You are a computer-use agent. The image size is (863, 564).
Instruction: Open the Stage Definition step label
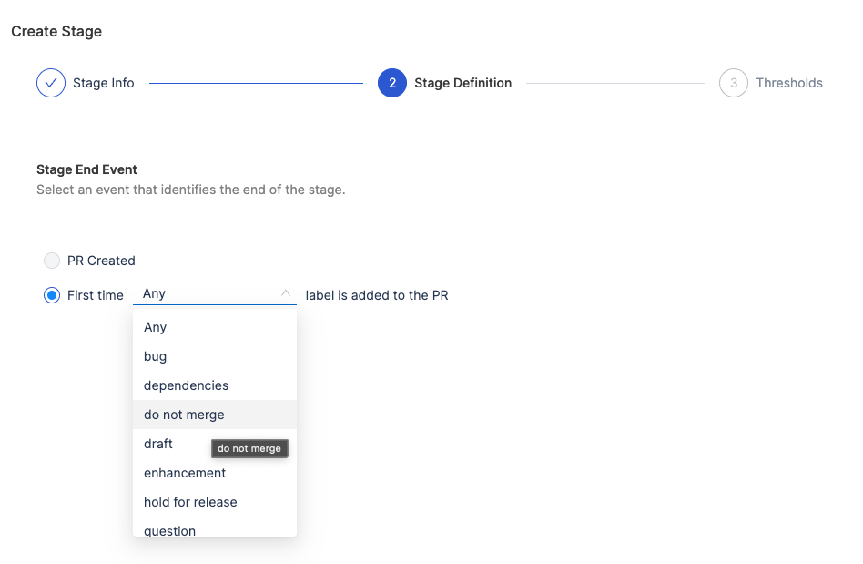[x=462, y=83]
